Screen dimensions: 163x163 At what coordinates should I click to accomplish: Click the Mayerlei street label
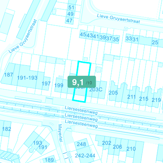pos(60,133)
